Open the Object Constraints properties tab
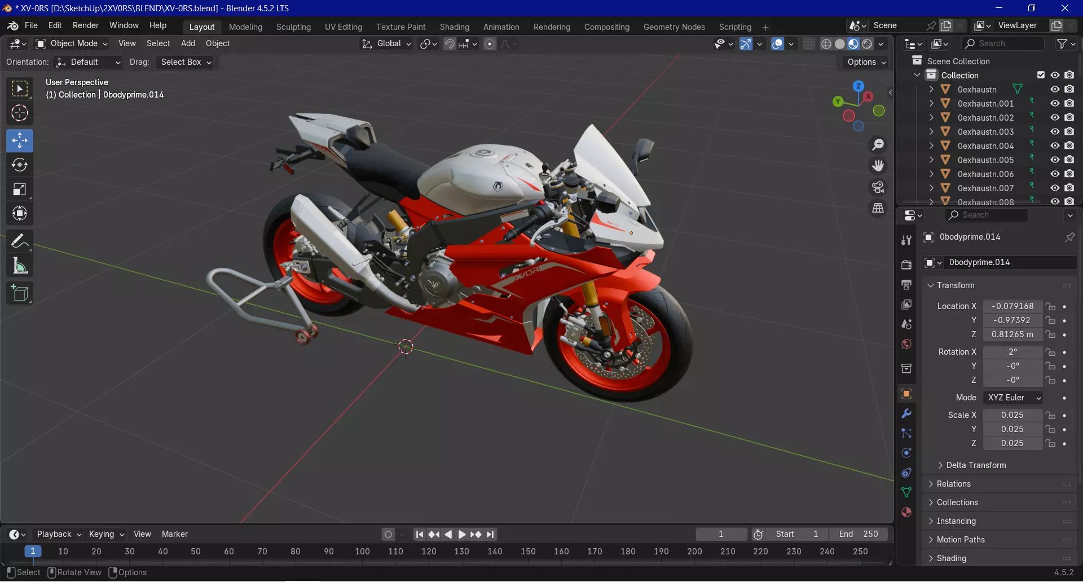This screenshot has width=1083, height=582. click(906, 473)
